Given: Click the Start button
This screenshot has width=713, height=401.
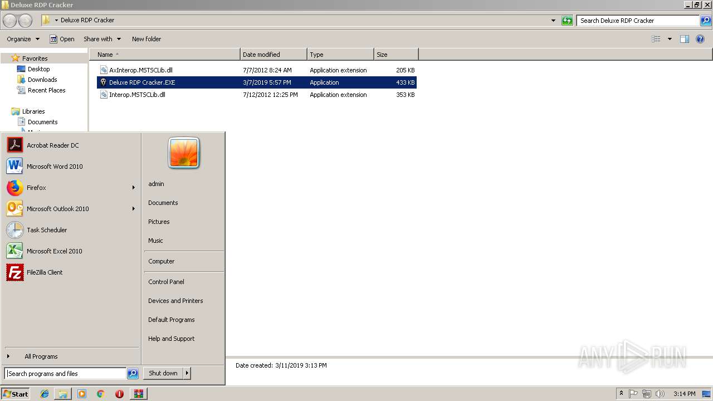Looking at the screenshot, I should 16,394.
